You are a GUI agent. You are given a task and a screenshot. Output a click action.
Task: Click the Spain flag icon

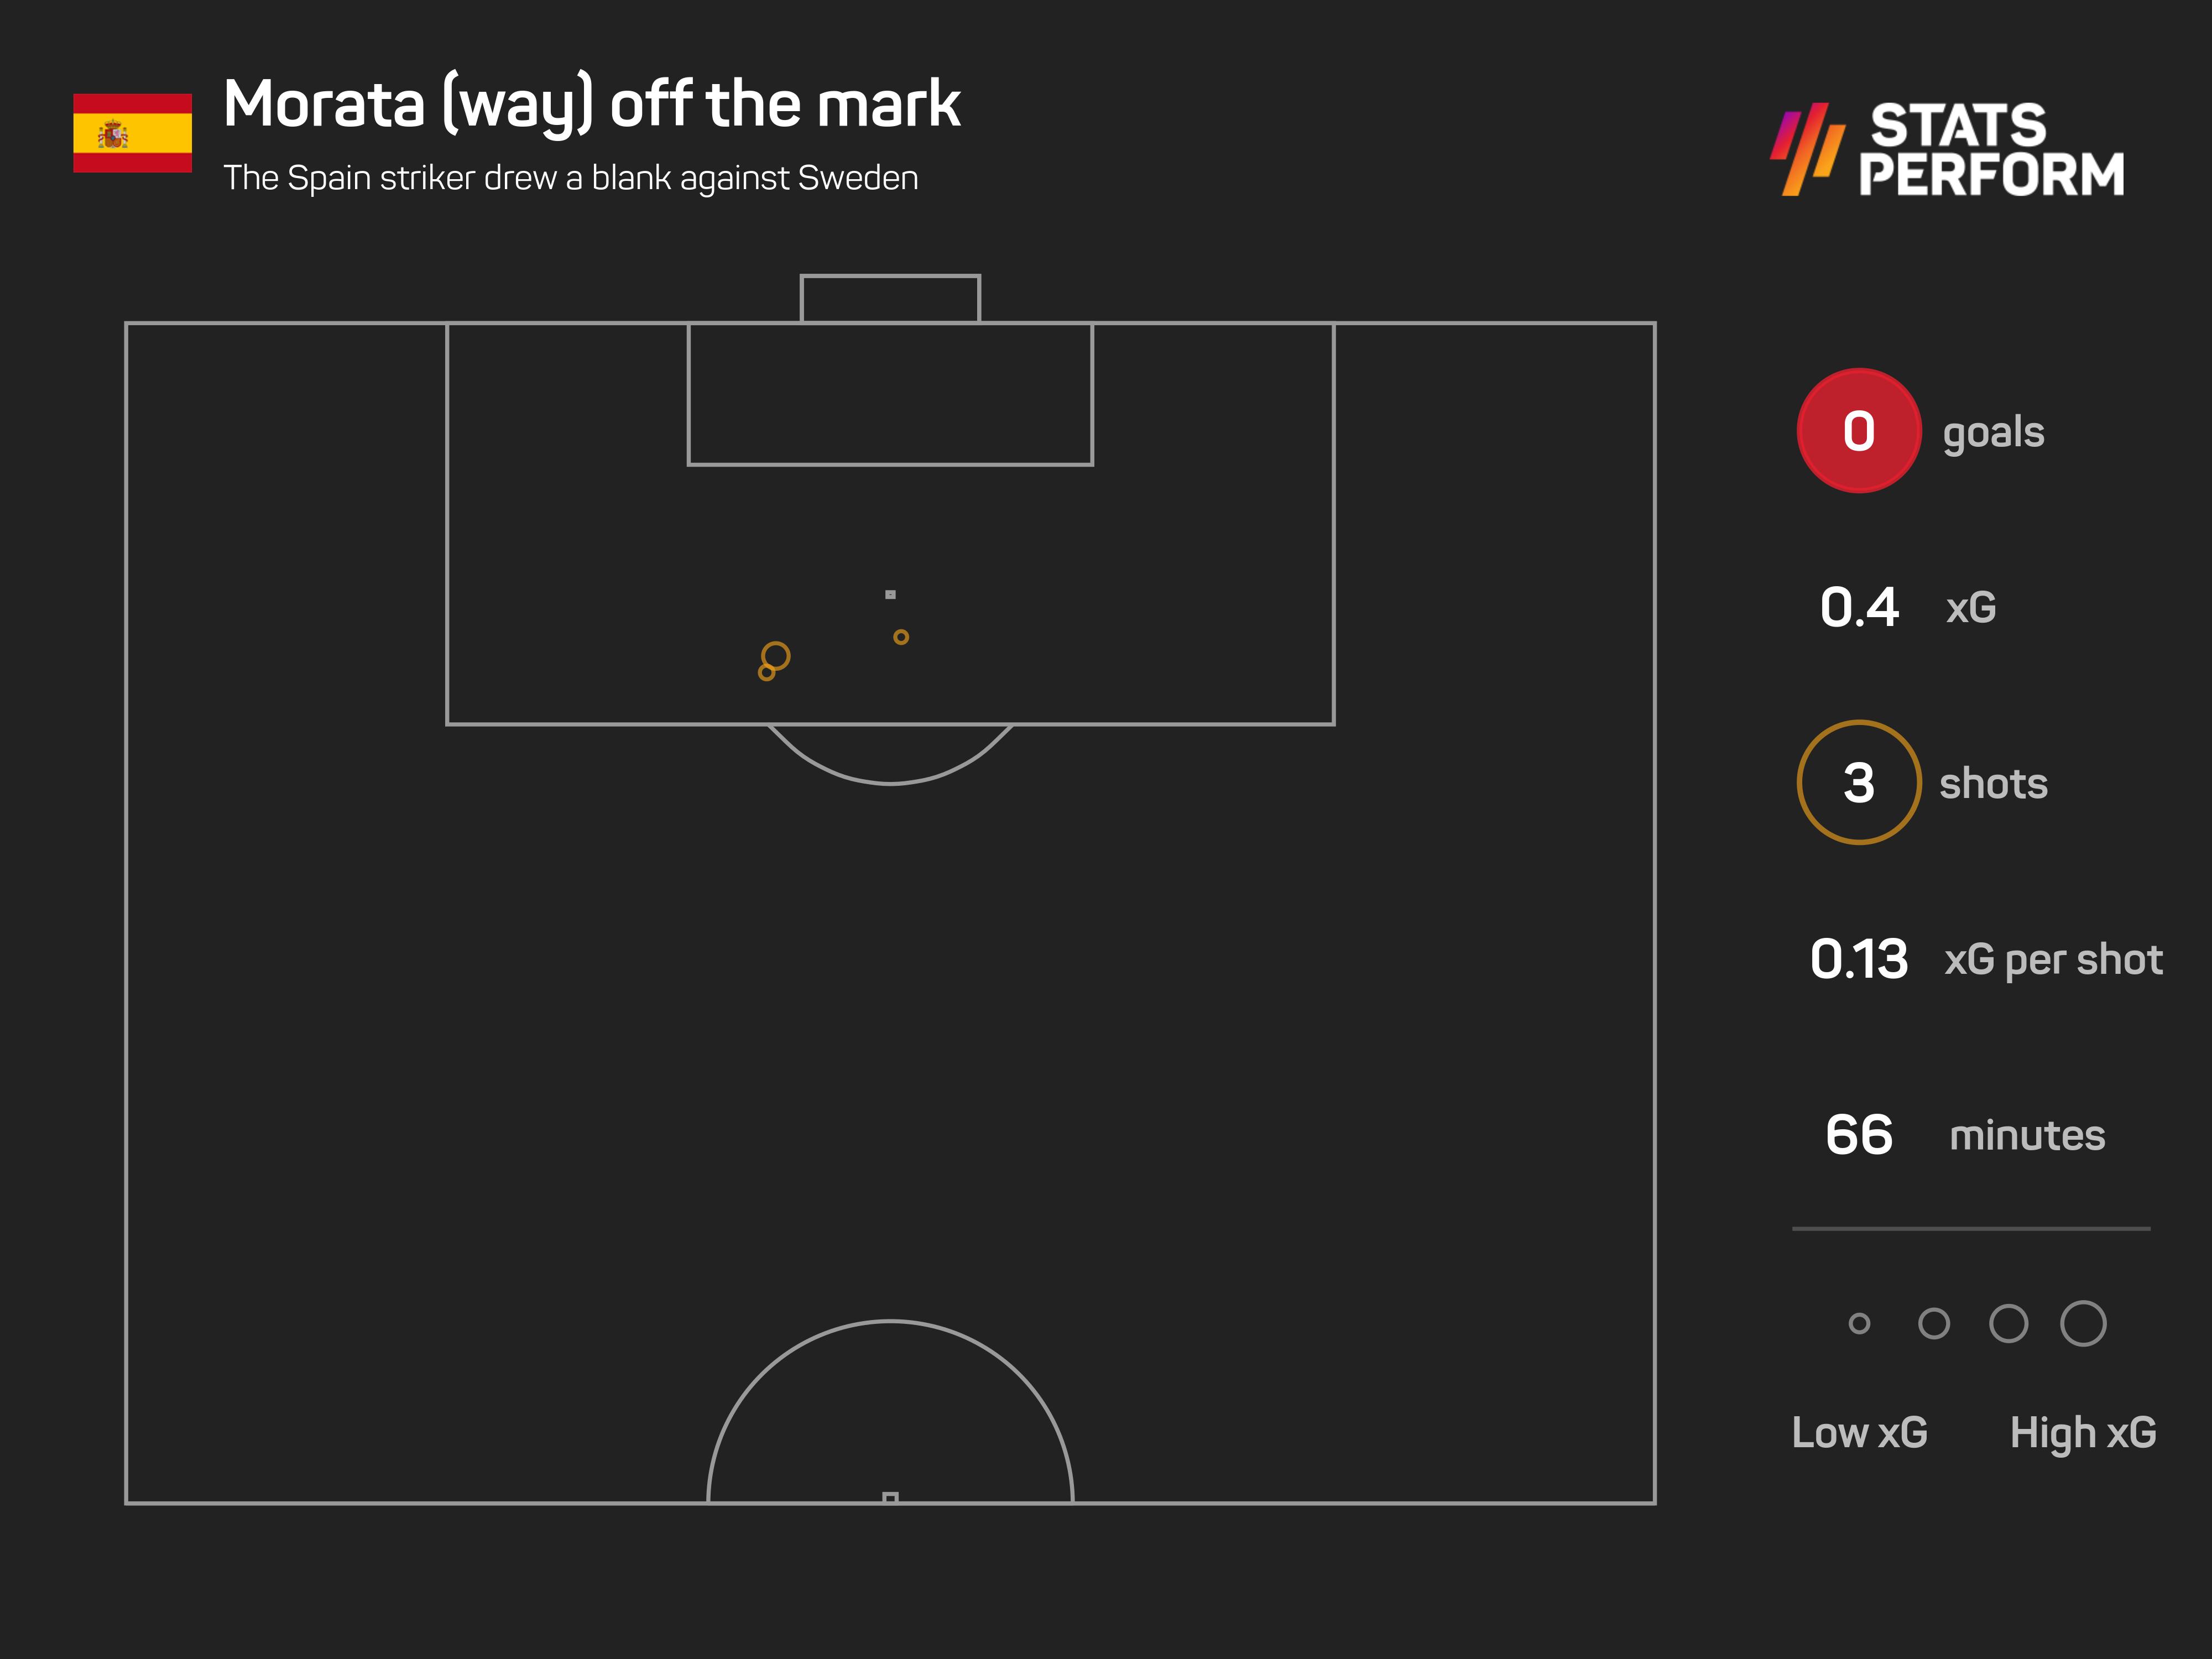(x=132, y=133)
